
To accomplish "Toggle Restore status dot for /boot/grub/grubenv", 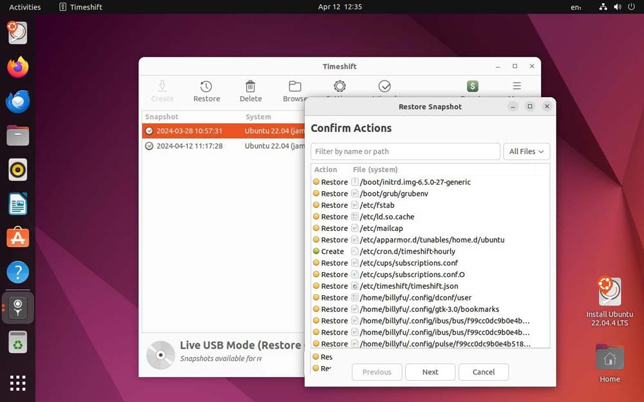I will (316, 194).
